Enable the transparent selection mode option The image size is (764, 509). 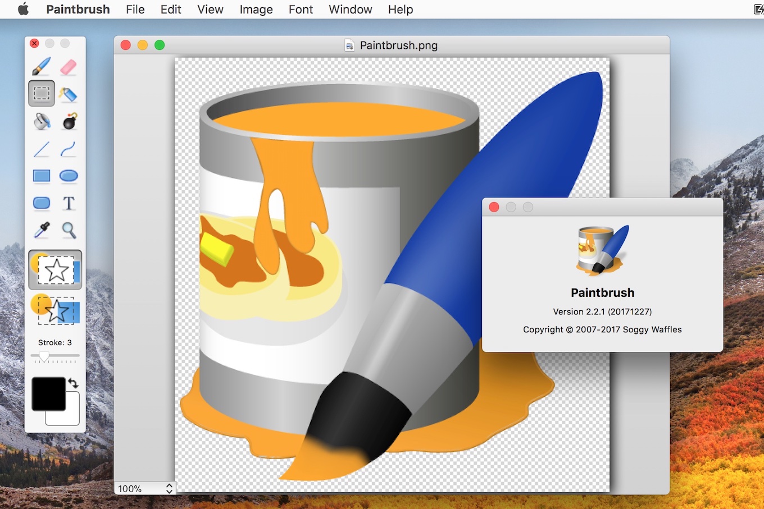(x=55, y=309)
